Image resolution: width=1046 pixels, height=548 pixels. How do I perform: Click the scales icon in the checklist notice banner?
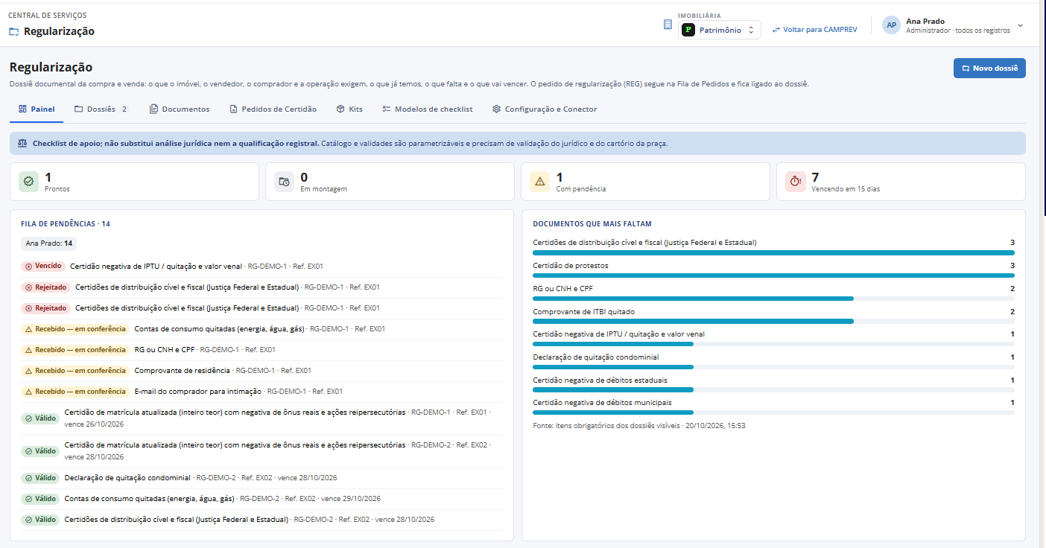pos(22,143)
